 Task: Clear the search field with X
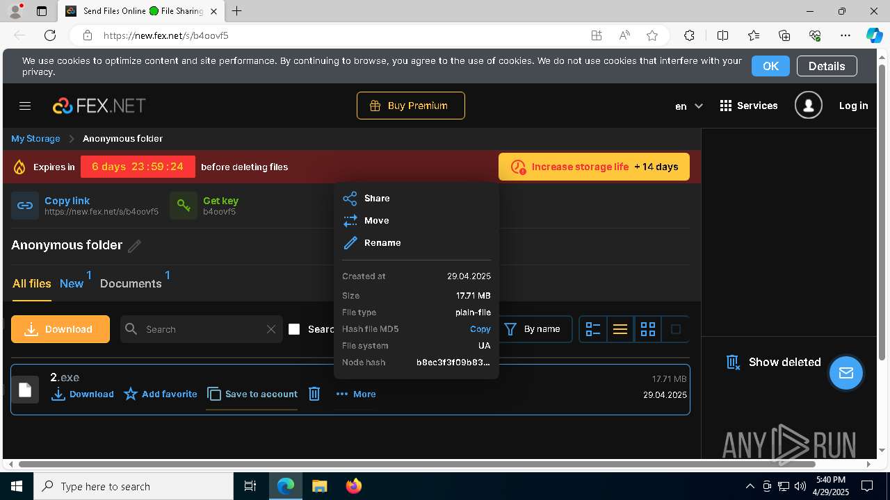pos(271,329)
